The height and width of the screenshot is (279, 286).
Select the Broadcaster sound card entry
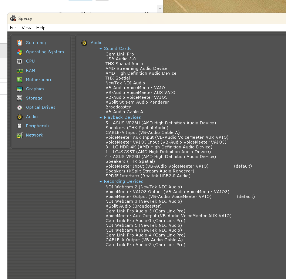(x=118, y=107)
